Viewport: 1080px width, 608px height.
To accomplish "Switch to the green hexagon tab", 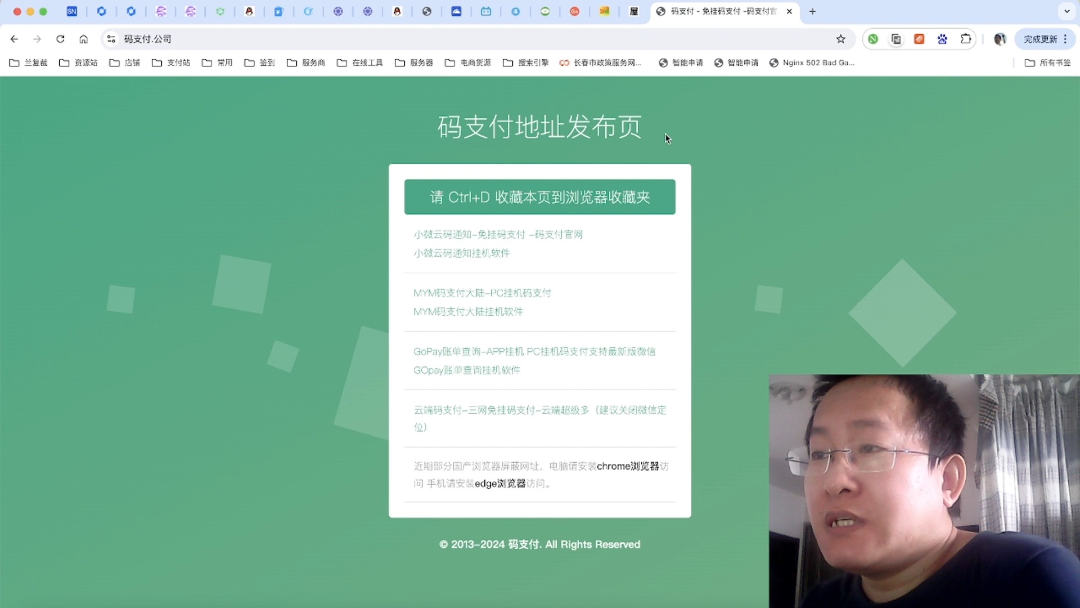I will tap(220, 11).
